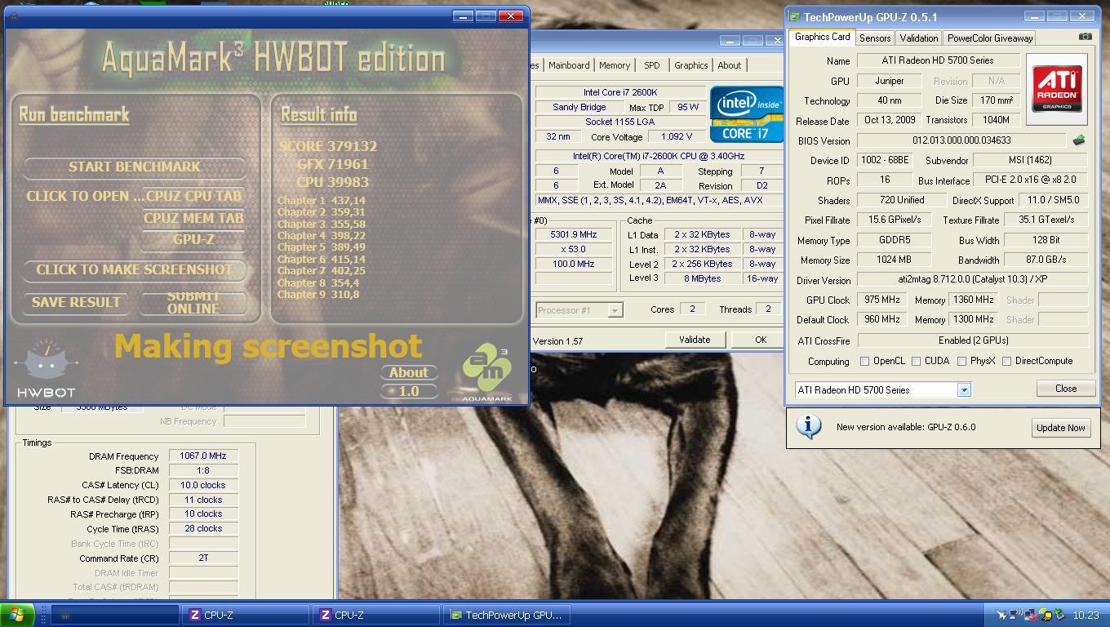
Task: Click the 1.0 version button in AquaMark
Action: 409,391
